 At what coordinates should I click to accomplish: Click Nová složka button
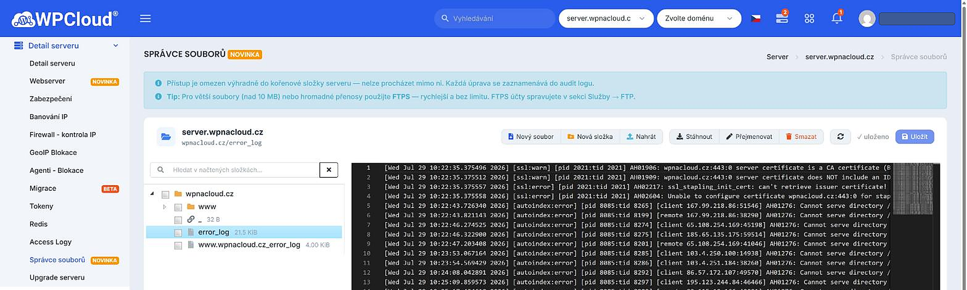coord(590,136)
